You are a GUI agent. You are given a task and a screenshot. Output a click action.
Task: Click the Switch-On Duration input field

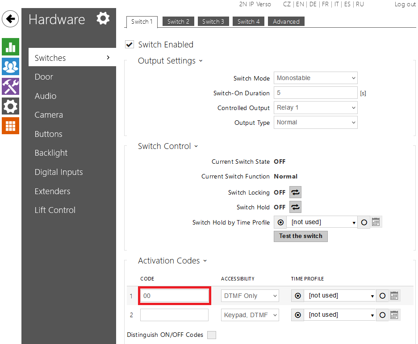[315, 93]
